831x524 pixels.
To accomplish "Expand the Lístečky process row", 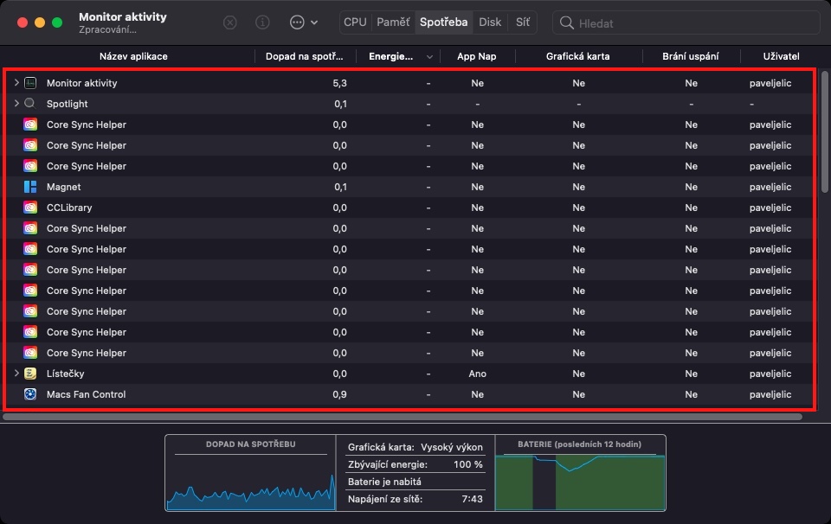I will (16, 374).
